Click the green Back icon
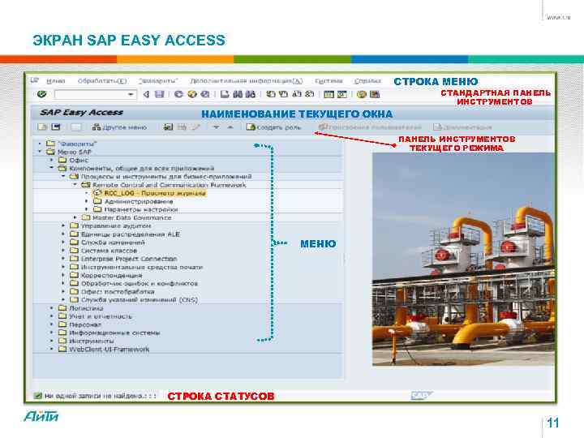The width and height of the screenshot is (584, 438). point(178,94)
